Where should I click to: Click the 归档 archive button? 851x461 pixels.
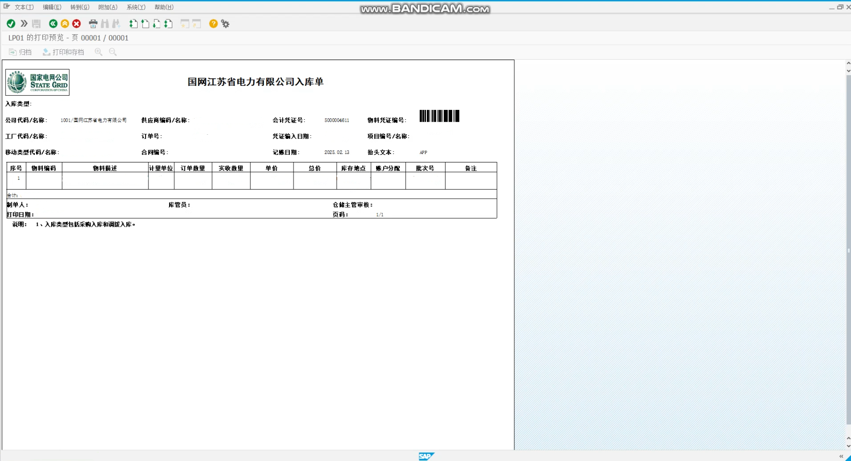point(20,52)
